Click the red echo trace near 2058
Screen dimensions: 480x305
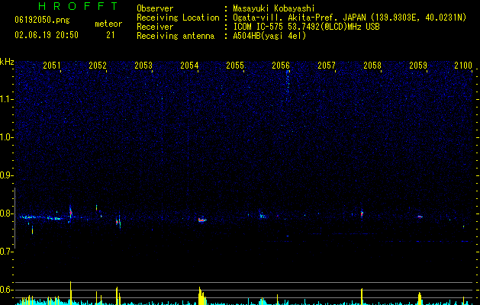[362, 213]
